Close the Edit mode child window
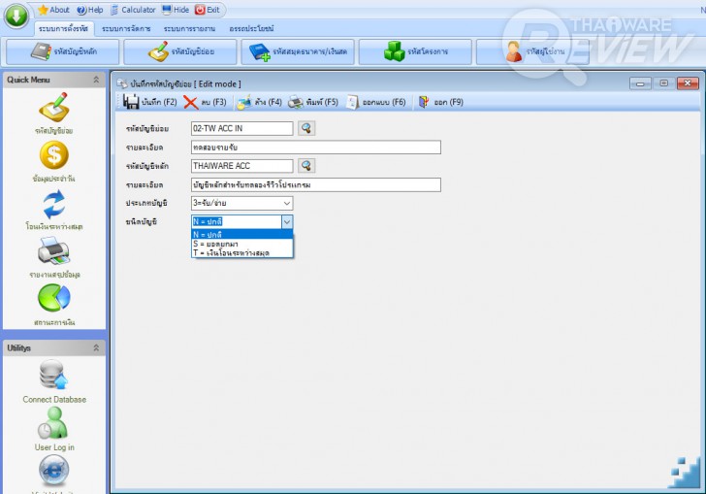This screenshot has height=494, width=706. coord(688,83)
